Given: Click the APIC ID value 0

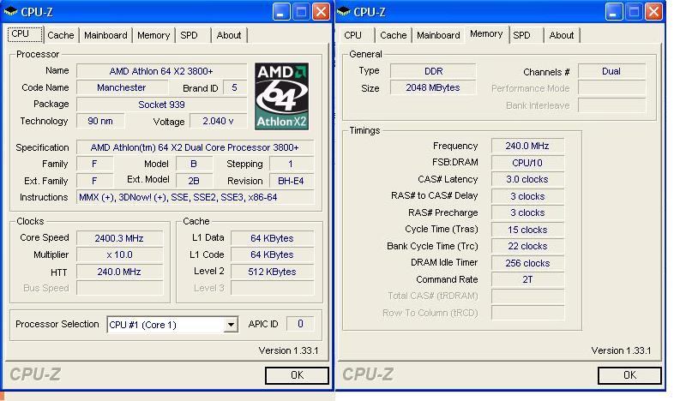Looking at the screenshot, I should coord(300,324).
